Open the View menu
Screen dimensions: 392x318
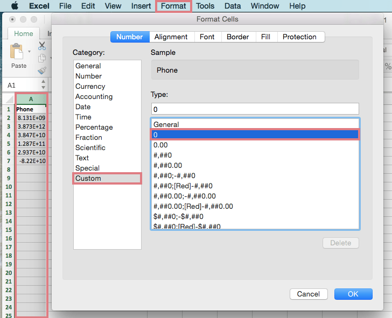(113, 6)
